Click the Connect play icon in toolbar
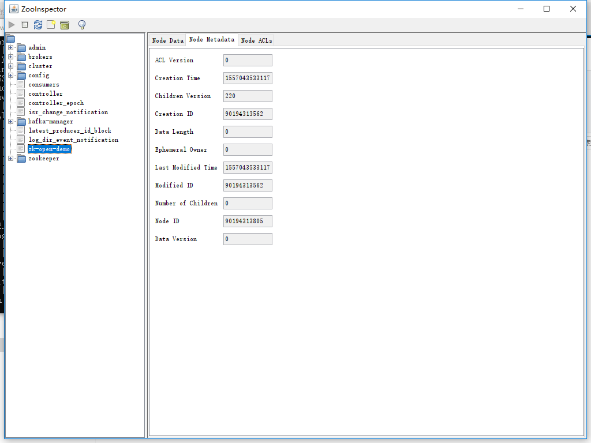Image resolution: width=591 pixels, height=443 pixels. (12, 25)
